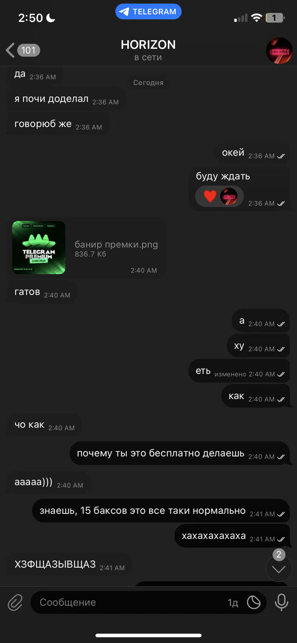Tap the Wi-Fi status icon
This screenshot has width=297, height=643.
(256, 18)
